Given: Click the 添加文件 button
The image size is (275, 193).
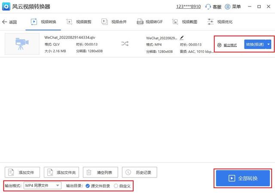Looking at the screenshot, I should pos(22,172).
